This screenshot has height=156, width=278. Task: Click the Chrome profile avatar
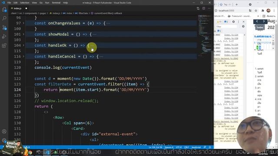268,10
